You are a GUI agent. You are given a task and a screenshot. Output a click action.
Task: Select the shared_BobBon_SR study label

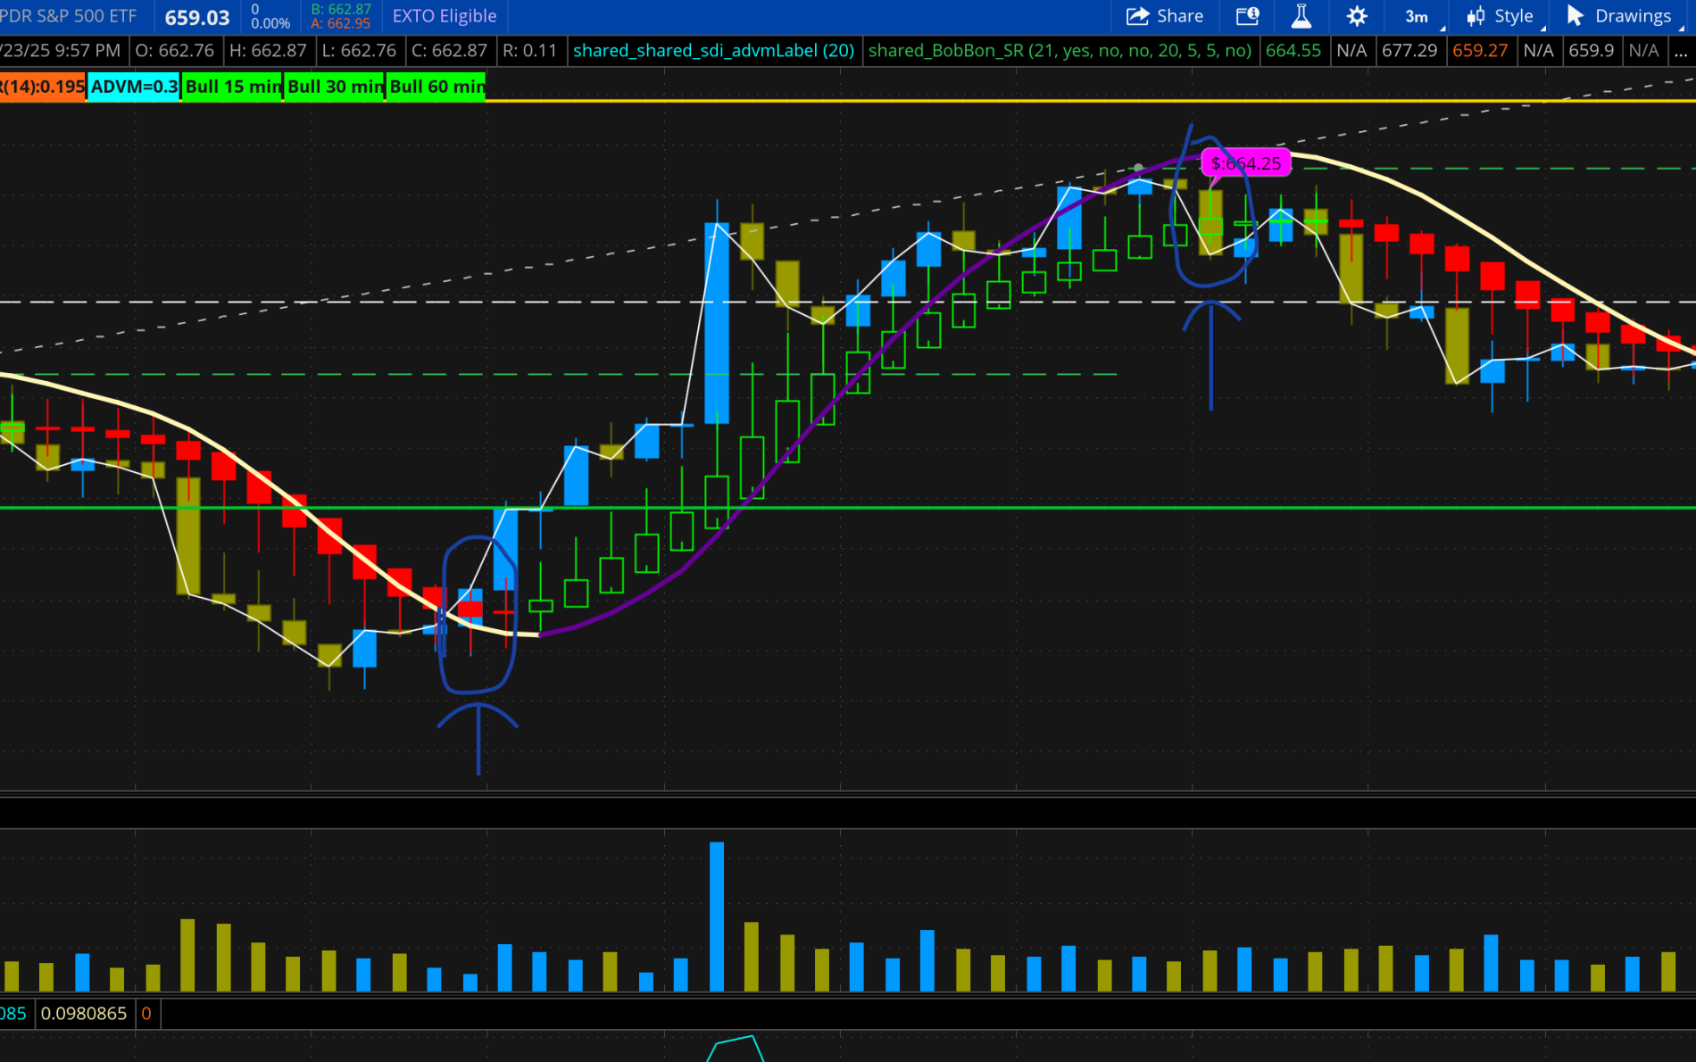(x=1059, y=51)
